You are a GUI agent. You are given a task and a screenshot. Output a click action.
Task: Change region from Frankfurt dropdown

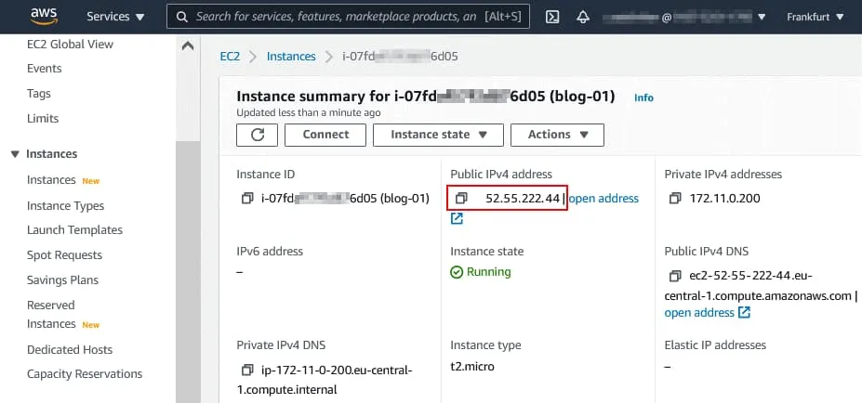pos(816,17)
